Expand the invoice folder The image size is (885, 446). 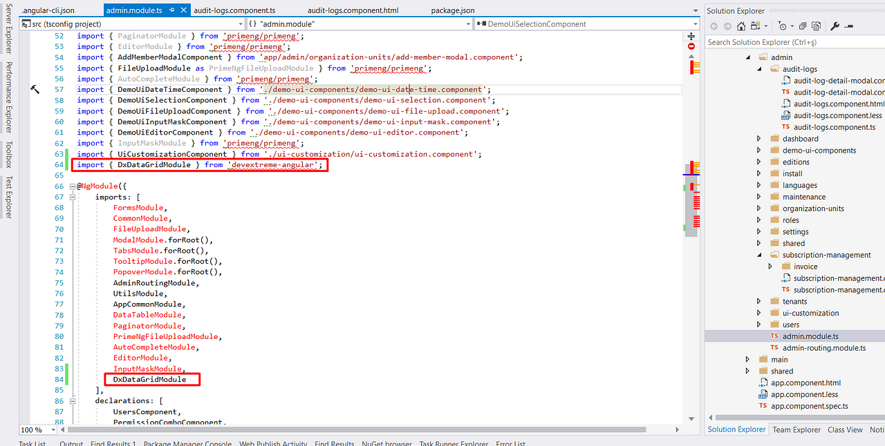click(x=770, y=266)
